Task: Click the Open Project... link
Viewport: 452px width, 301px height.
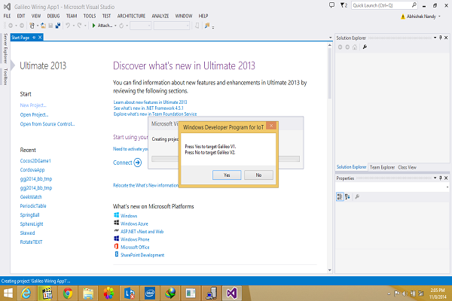Action: point(34,114)
